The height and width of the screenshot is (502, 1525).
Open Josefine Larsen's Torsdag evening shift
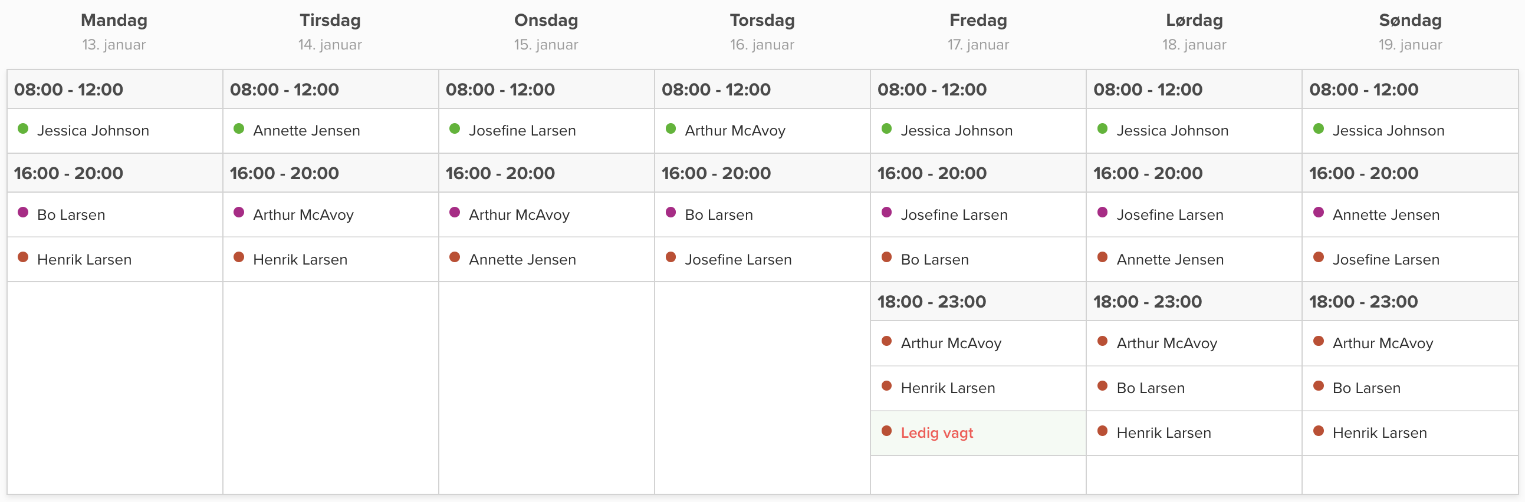(738, 260)
